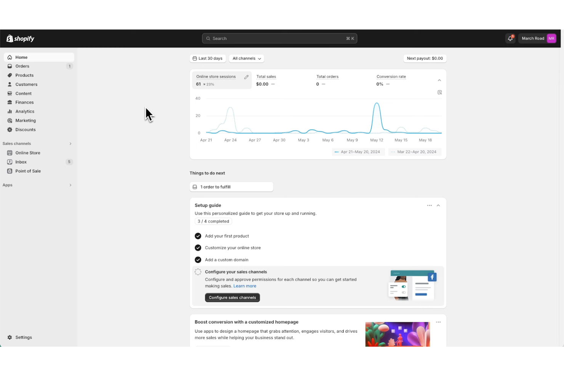Open Analytics from the sidebar
Viewport: 564px width, 376px height.
click(25, 111)
